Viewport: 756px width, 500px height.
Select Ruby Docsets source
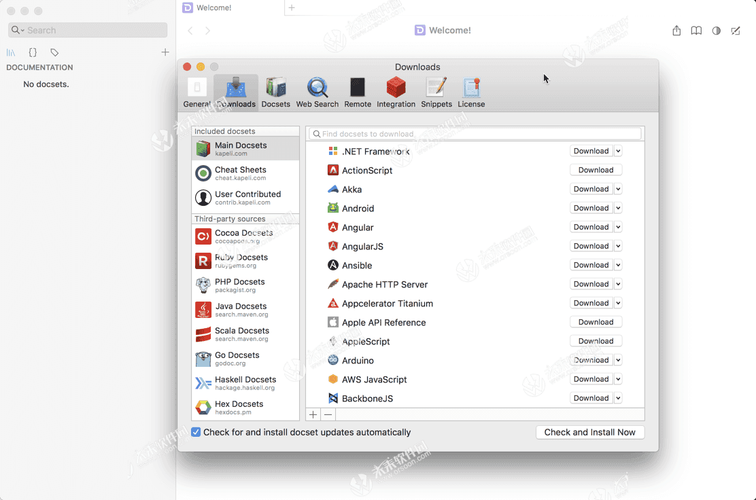tap(245, 261)
